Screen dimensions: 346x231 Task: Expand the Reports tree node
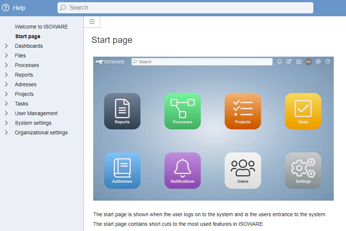[6, 75]
